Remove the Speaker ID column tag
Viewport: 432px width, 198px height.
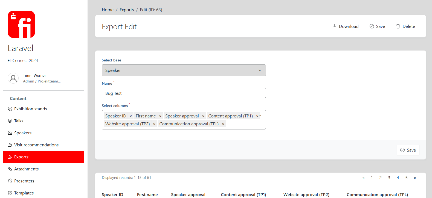[x=131, y=116]
